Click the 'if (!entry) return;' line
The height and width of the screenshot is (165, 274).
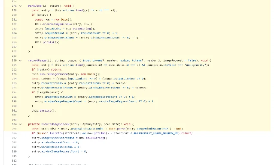pyautogui.click(x=47, y=70)
